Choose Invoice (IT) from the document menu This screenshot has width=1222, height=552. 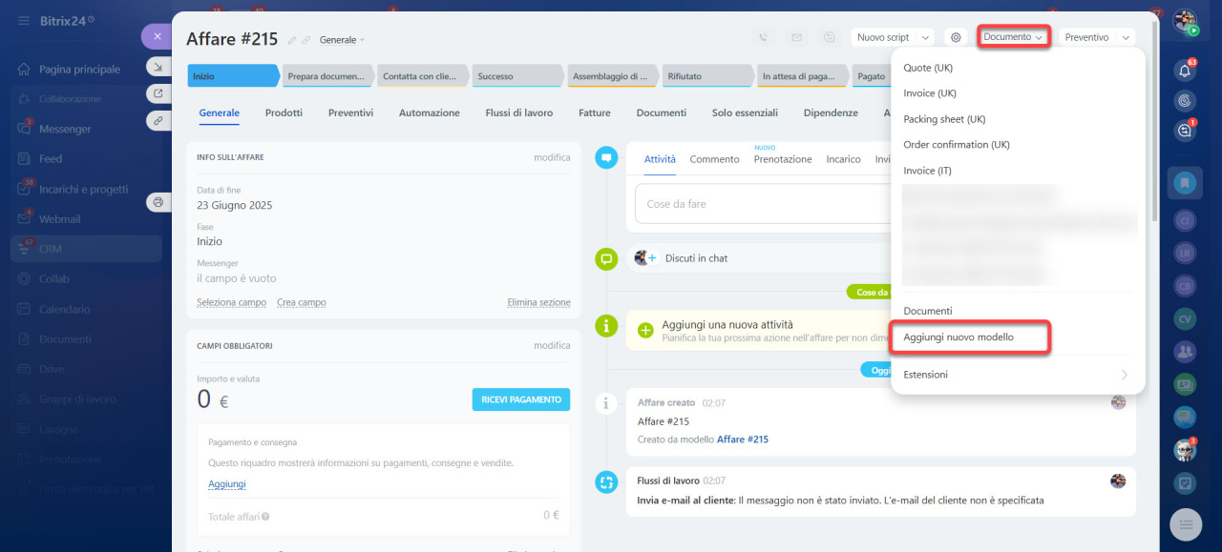[x=927, y=171]
